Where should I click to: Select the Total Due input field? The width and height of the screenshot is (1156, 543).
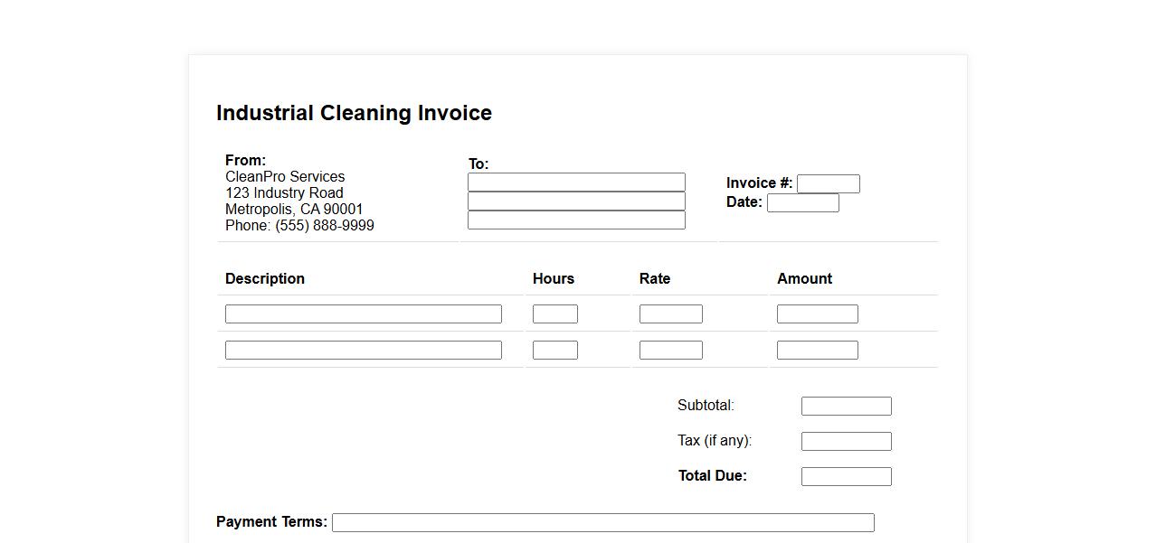pos(846,477)
